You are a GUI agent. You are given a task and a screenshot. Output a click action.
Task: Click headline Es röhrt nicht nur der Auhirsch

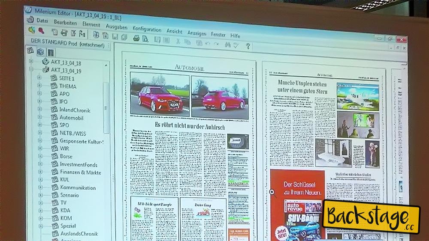(190, 126)
